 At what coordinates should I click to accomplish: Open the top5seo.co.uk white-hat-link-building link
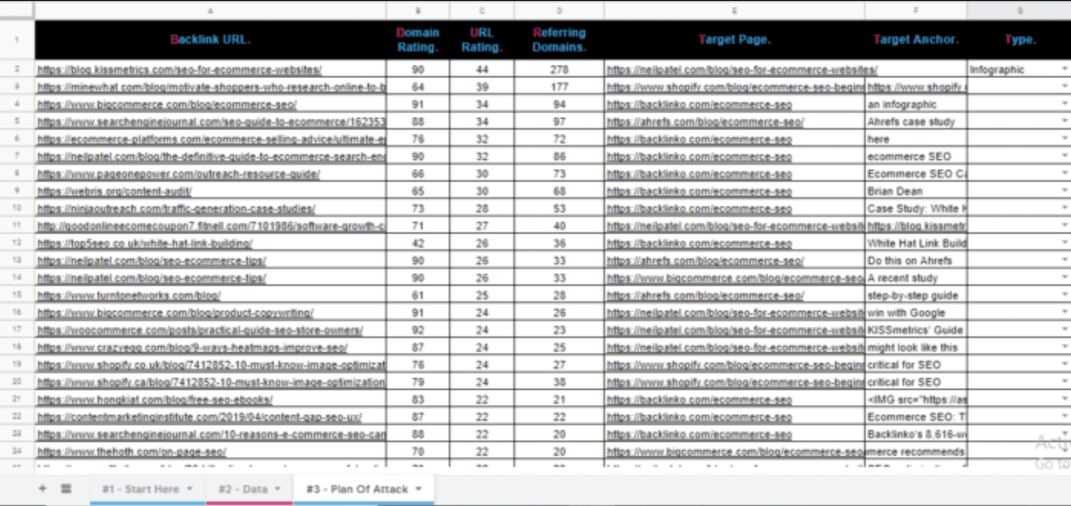tap(145, 243)
